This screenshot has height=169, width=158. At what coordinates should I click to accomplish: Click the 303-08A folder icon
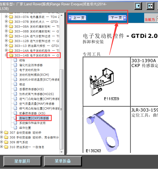(11, 27)
